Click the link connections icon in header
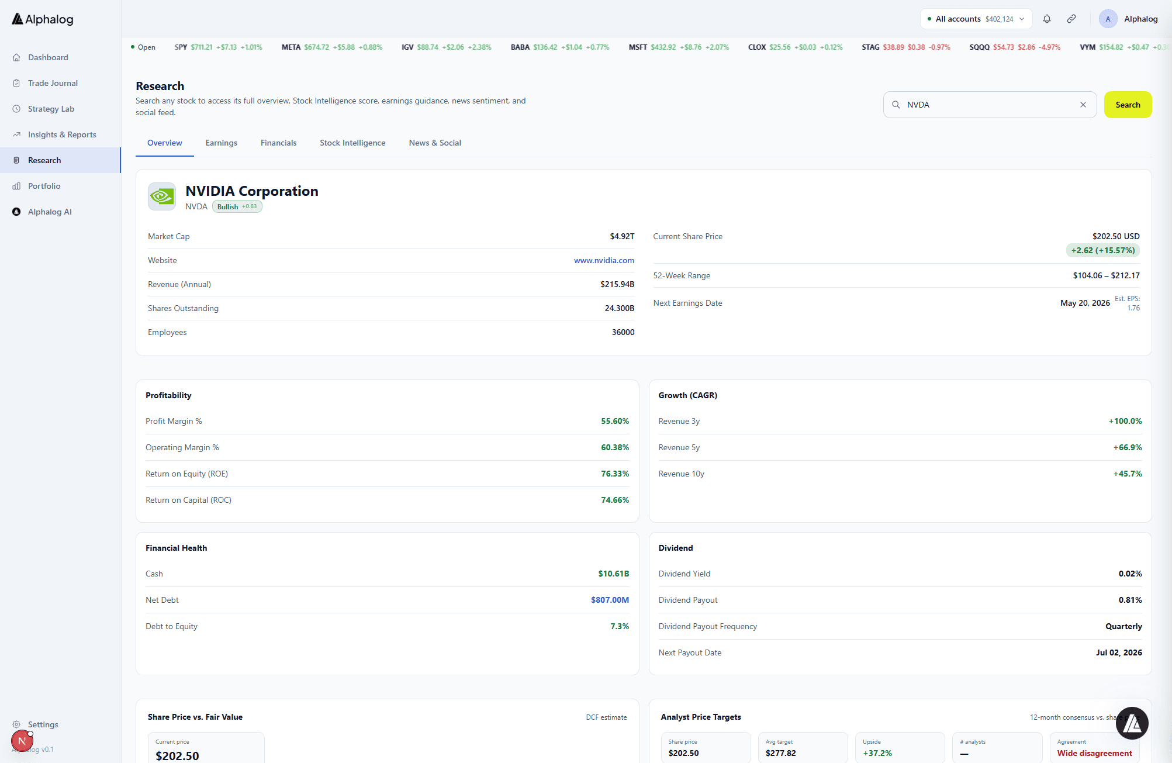The height and width of the screenshot is (763, 1172). pos(1071,19)
